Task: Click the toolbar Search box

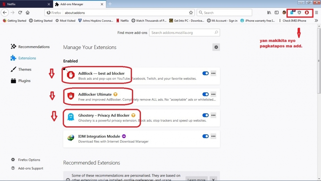Action: click(x=224, y=12)
